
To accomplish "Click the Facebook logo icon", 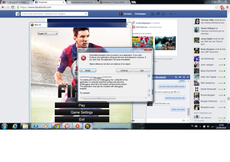I will (17, 14).
